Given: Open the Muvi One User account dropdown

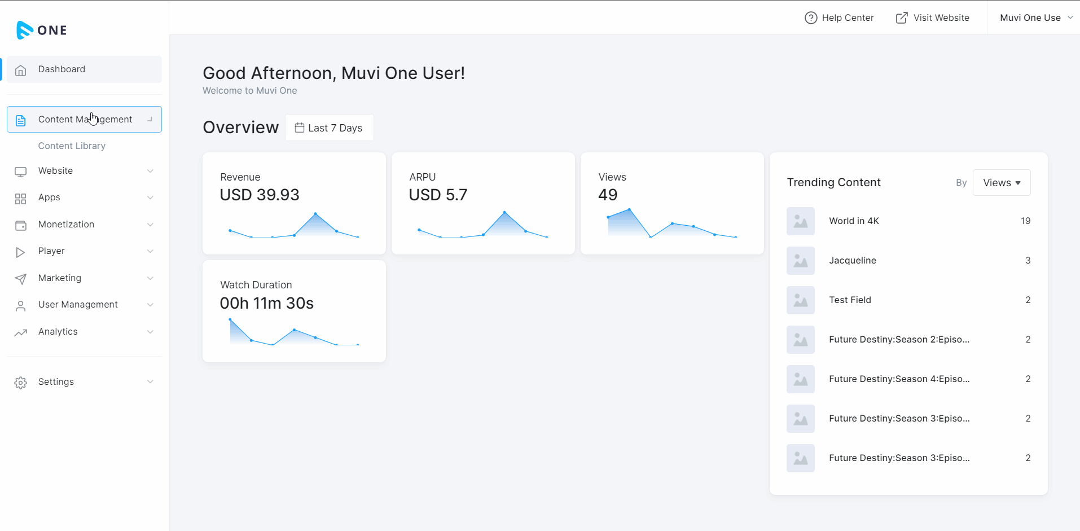Looking at the screenshot, I should (1035, 18).
